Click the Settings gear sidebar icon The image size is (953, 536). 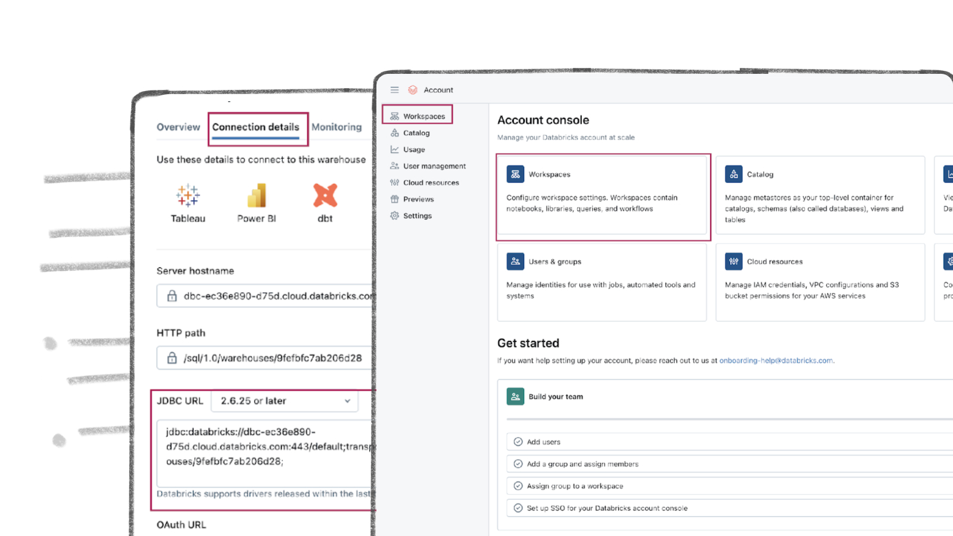(x=394, y=216)
